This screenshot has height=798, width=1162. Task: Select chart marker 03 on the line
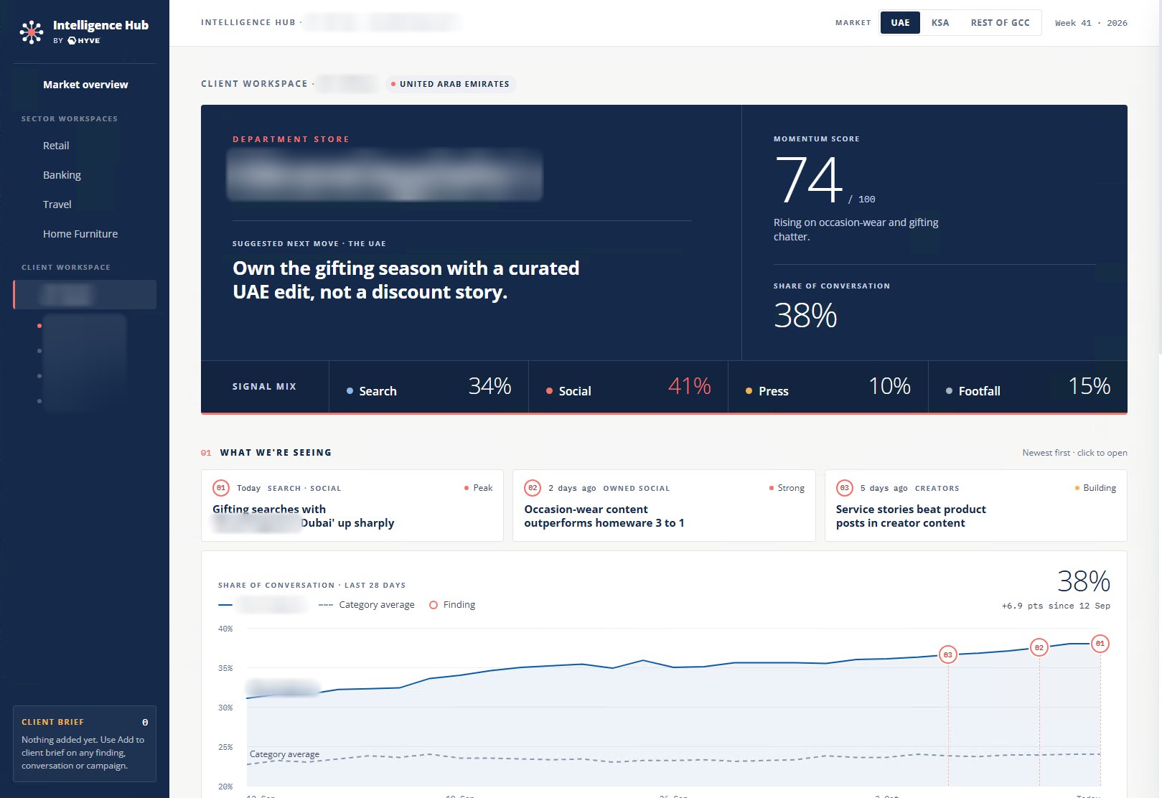[x=948, y=654]
